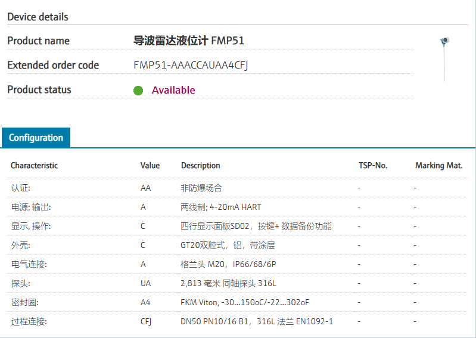The image size is (476, 338).
Task: Click the Available product status text
Action: click(173, 90)
